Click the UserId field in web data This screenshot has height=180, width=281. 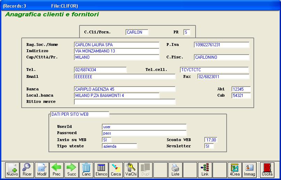click(144, 127)
